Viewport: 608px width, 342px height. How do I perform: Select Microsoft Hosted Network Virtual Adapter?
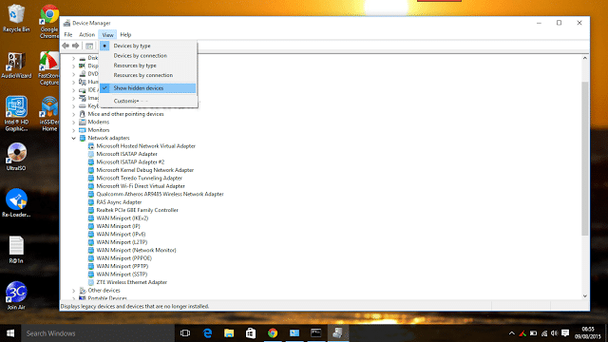pyautogui.click(x=145, y=146)
